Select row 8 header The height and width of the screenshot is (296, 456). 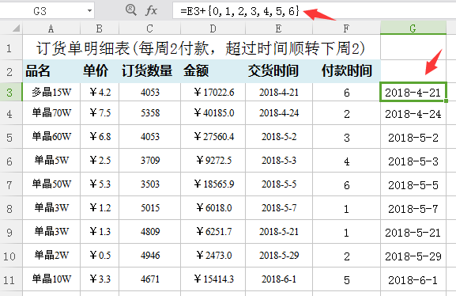11,208
